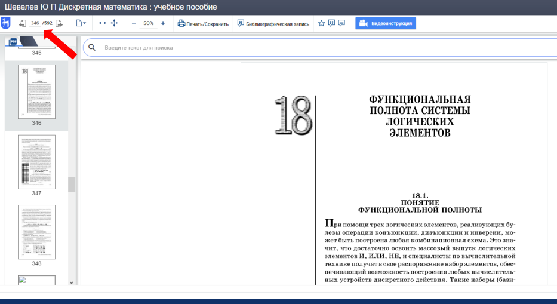Click the quote bookmark icon next to star
557x304 pixels.
(x=331, y=23)
